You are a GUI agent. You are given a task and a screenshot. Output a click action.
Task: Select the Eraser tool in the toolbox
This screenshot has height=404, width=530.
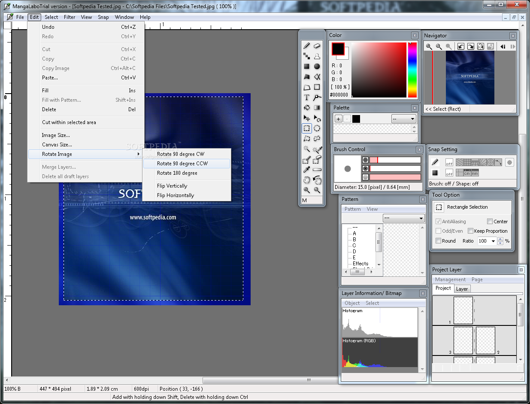(317, 46)
